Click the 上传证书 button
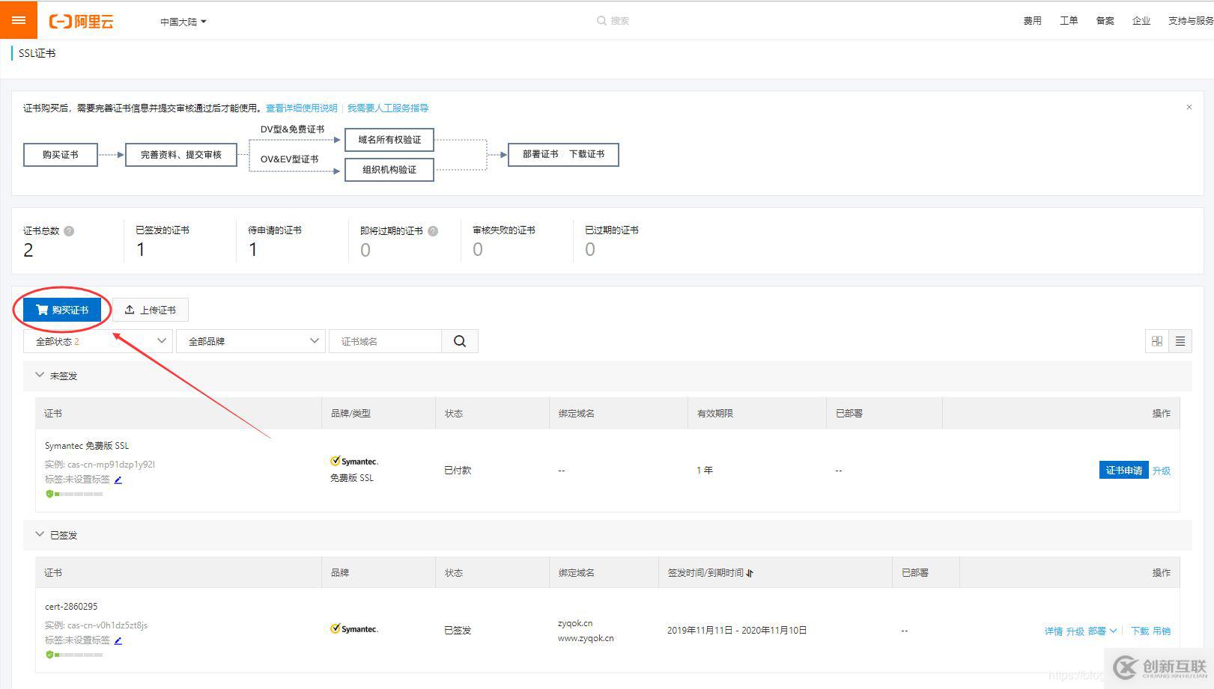This screenshot has height=689, width=1214. point(151,310)
